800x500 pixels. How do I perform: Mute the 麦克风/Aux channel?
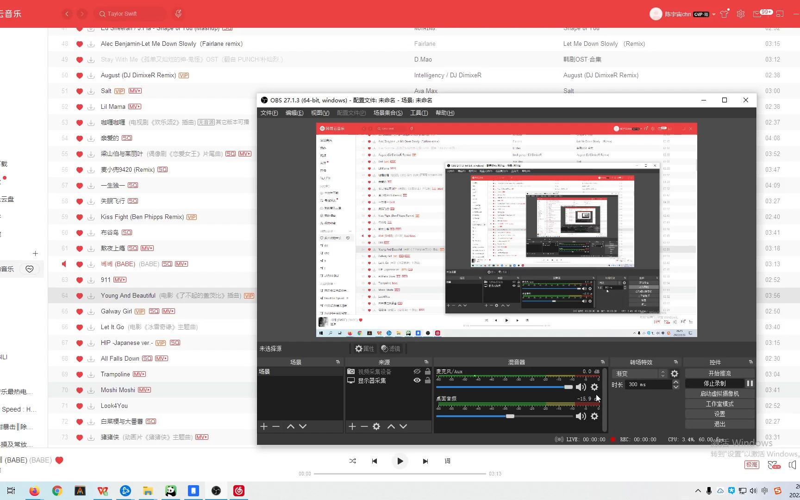[x=581, y=387]
